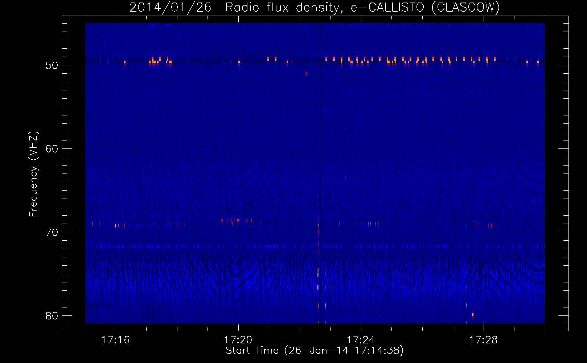Click the 17:24 time tick label
This screenshot has width=587, height=363.
coord(361,340)
